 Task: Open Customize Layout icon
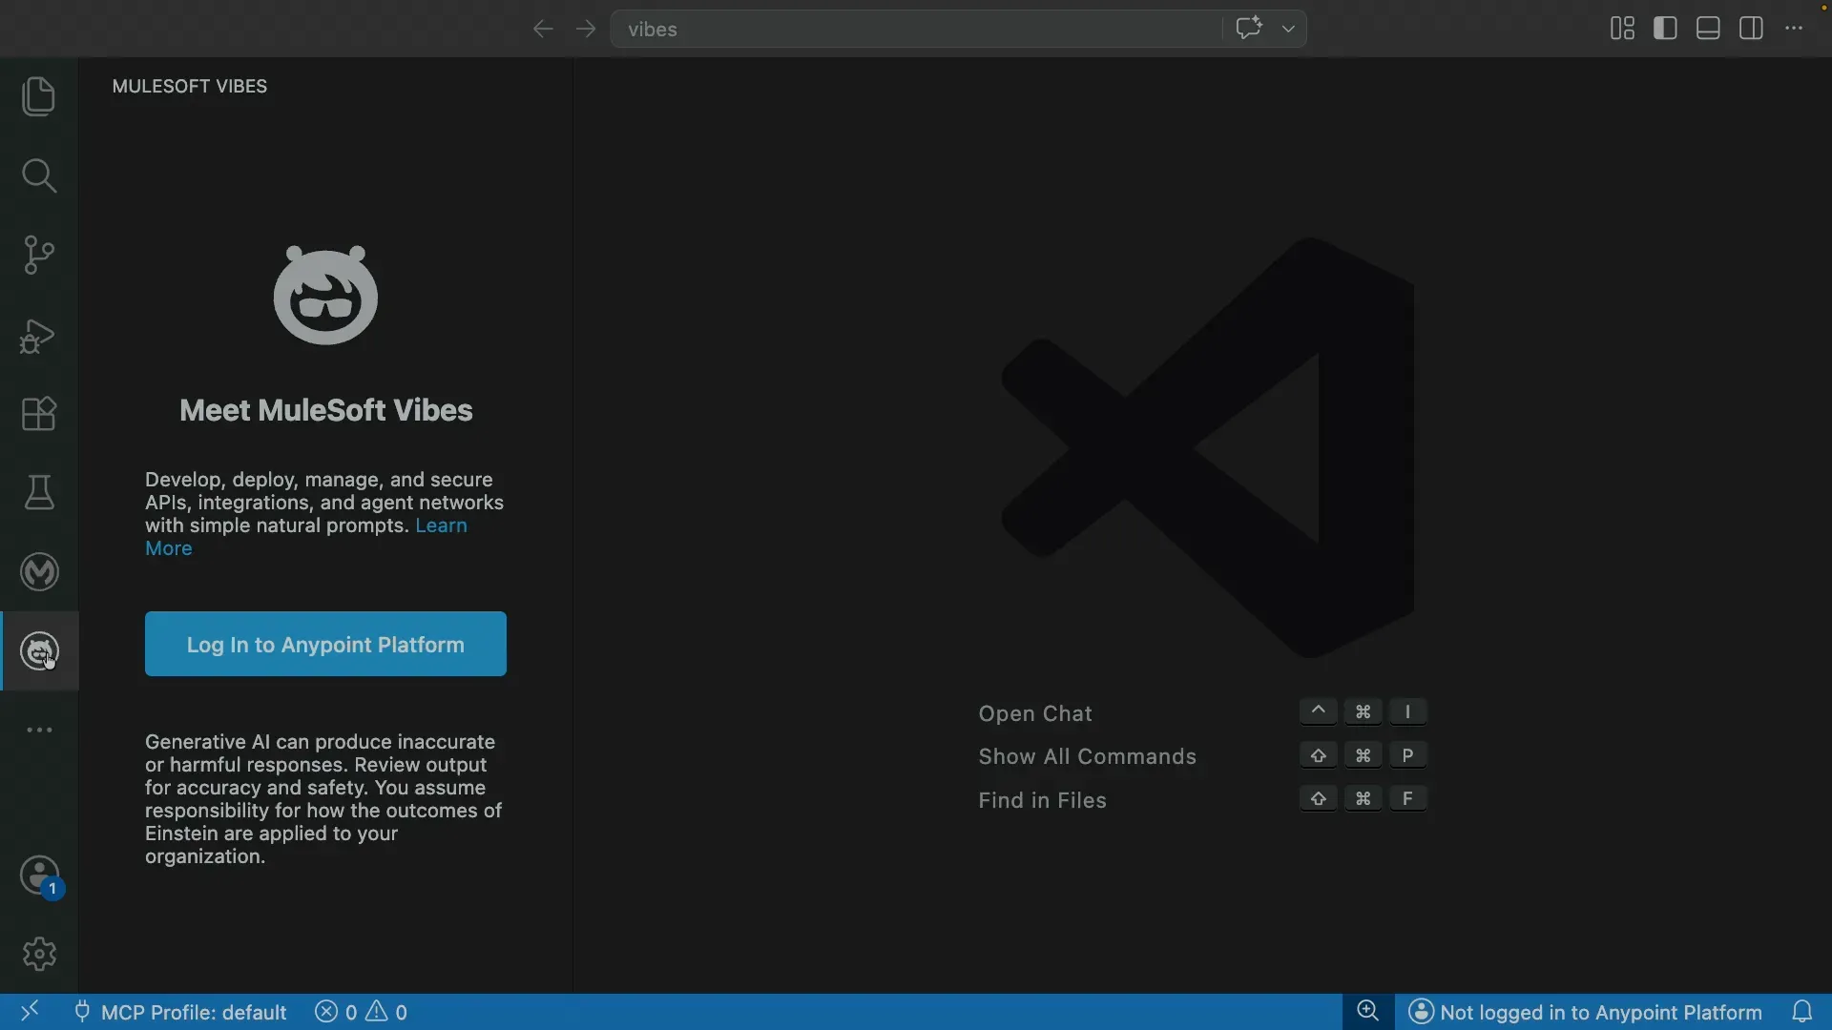(1622, 29)
